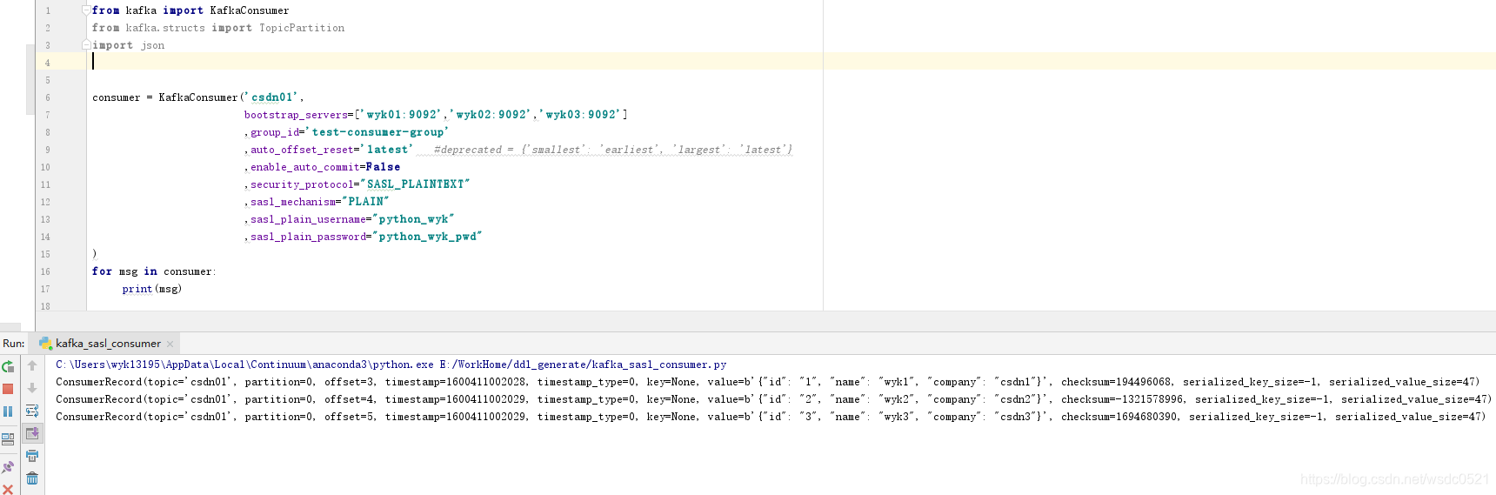1496x495 pixels.
Task: Restore the Run panel layout
Action: tap(8, 439)
